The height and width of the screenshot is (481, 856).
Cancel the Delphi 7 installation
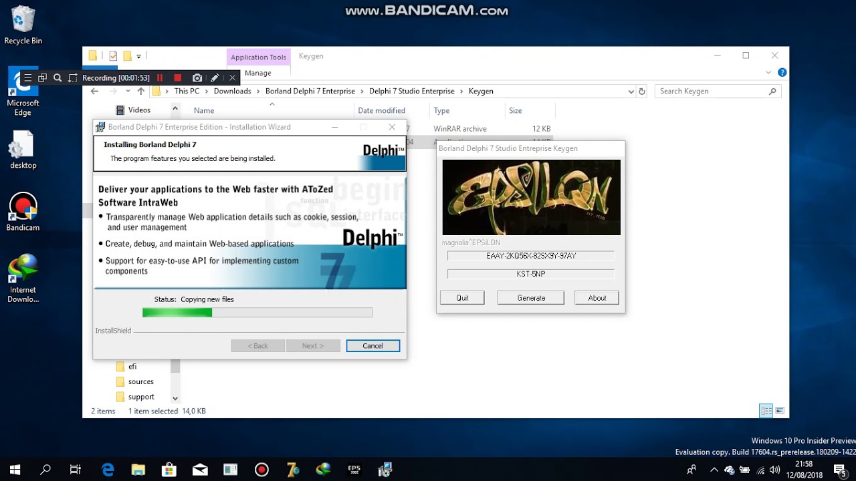(373, 346)
